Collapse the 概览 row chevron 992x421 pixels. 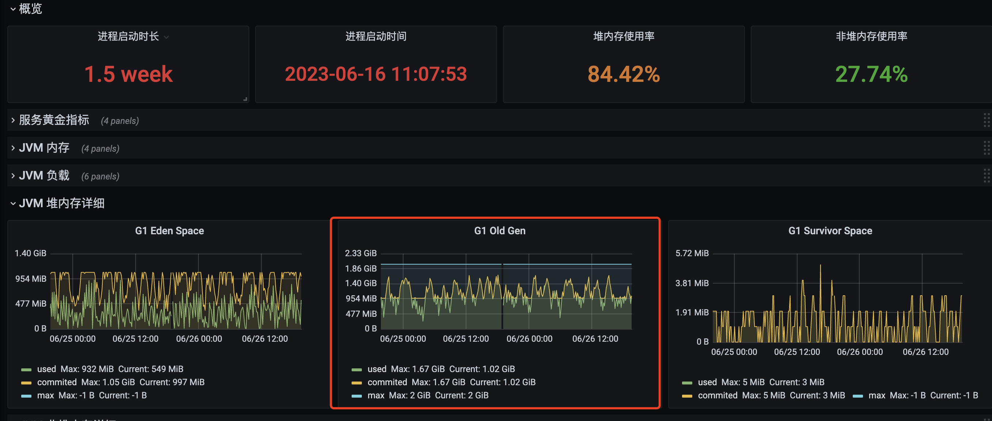(13, 9)
